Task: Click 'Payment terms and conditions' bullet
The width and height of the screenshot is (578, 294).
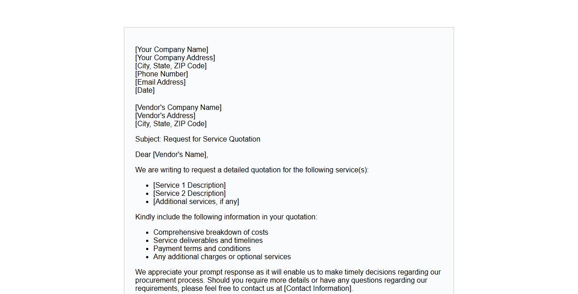Action: [202, 249]
